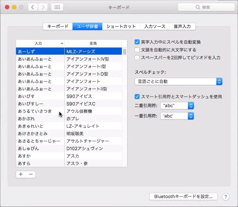Select the アイアンフォートD型 entry
238x207 pixels.
coord(93,74)
